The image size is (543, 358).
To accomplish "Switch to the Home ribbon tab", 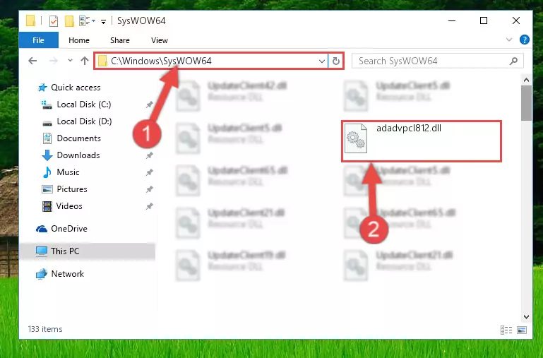I will [79, 40].
